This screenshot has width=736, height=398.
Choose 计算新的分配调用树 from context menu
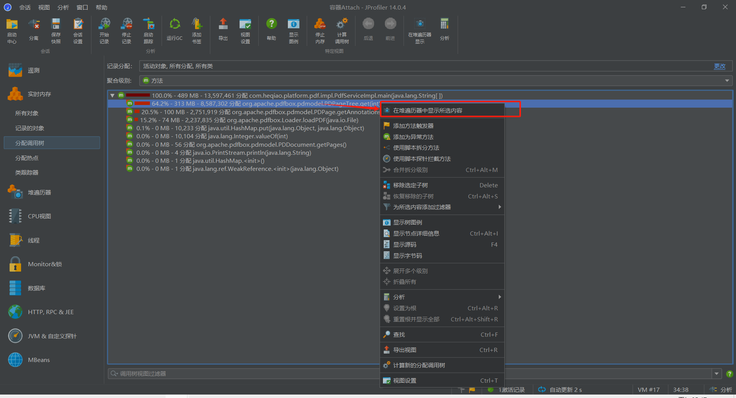[442, 365]
